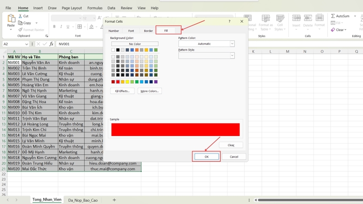Click the Delete cells icon

pos(308,18)
